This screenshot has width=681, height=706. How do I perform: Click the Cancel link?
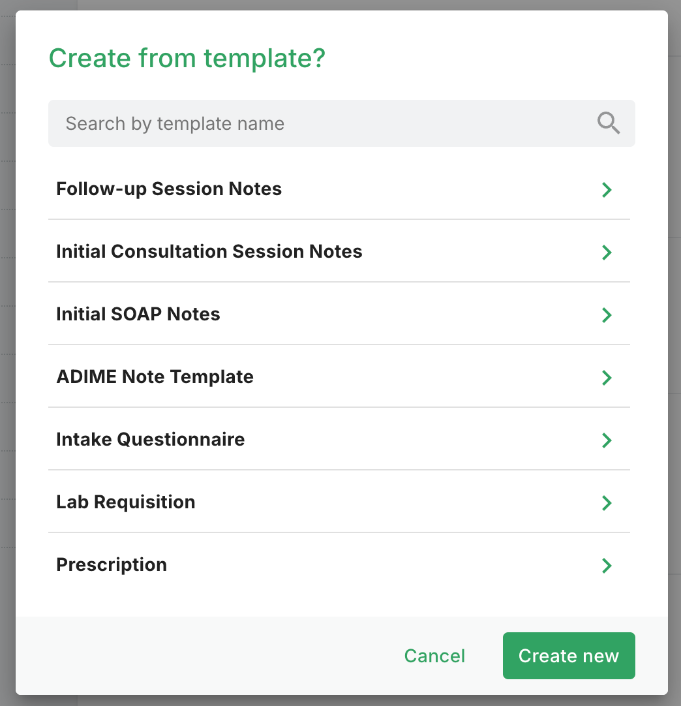pos(434,656)
